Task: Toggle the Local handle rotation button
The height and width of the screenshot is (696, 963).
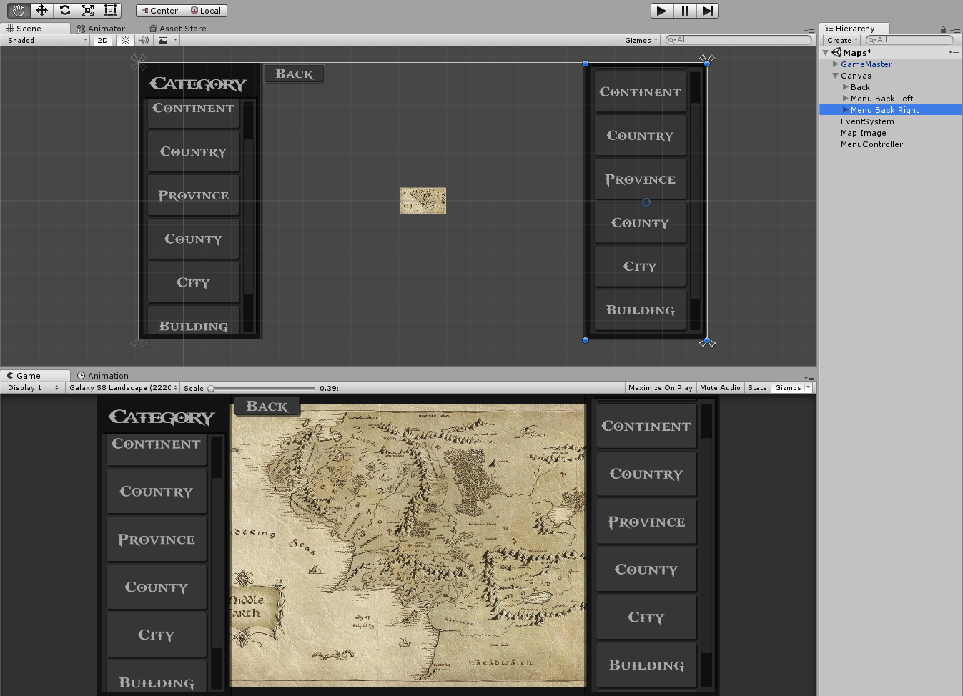Action: point(204,11)
